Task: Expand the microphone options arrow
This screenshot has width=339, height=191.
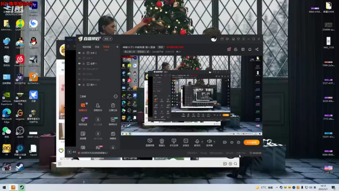Action: [202, 142]
